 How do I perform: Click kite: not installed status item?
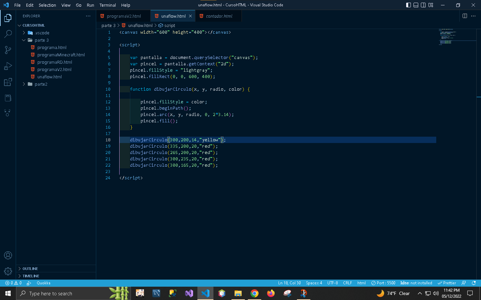coord(416,283)
